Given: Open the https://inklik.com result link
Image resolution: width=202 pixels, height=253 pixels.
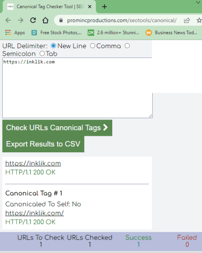Looking at the screenshot, I should click(x=33, y=164).
